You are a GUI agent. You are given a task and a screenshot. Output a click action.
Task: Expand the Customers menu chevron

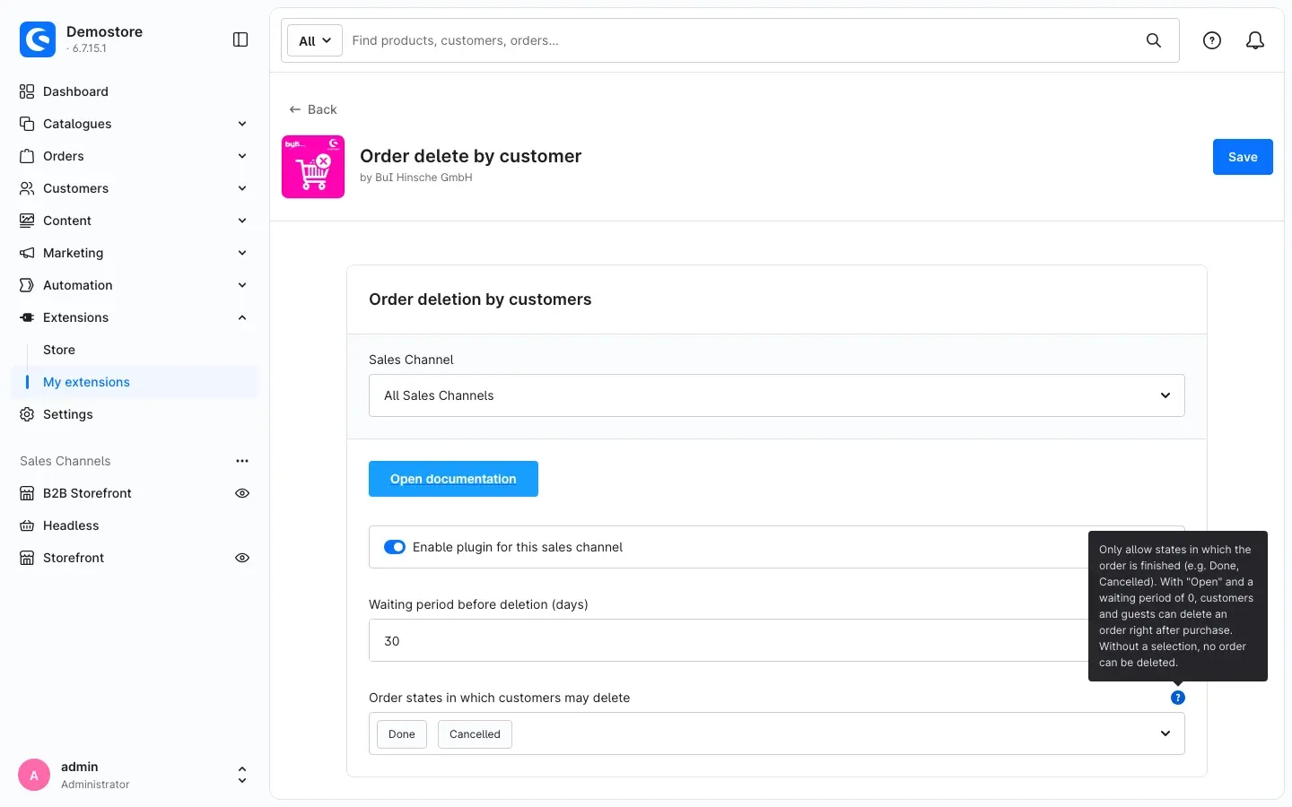242,188
